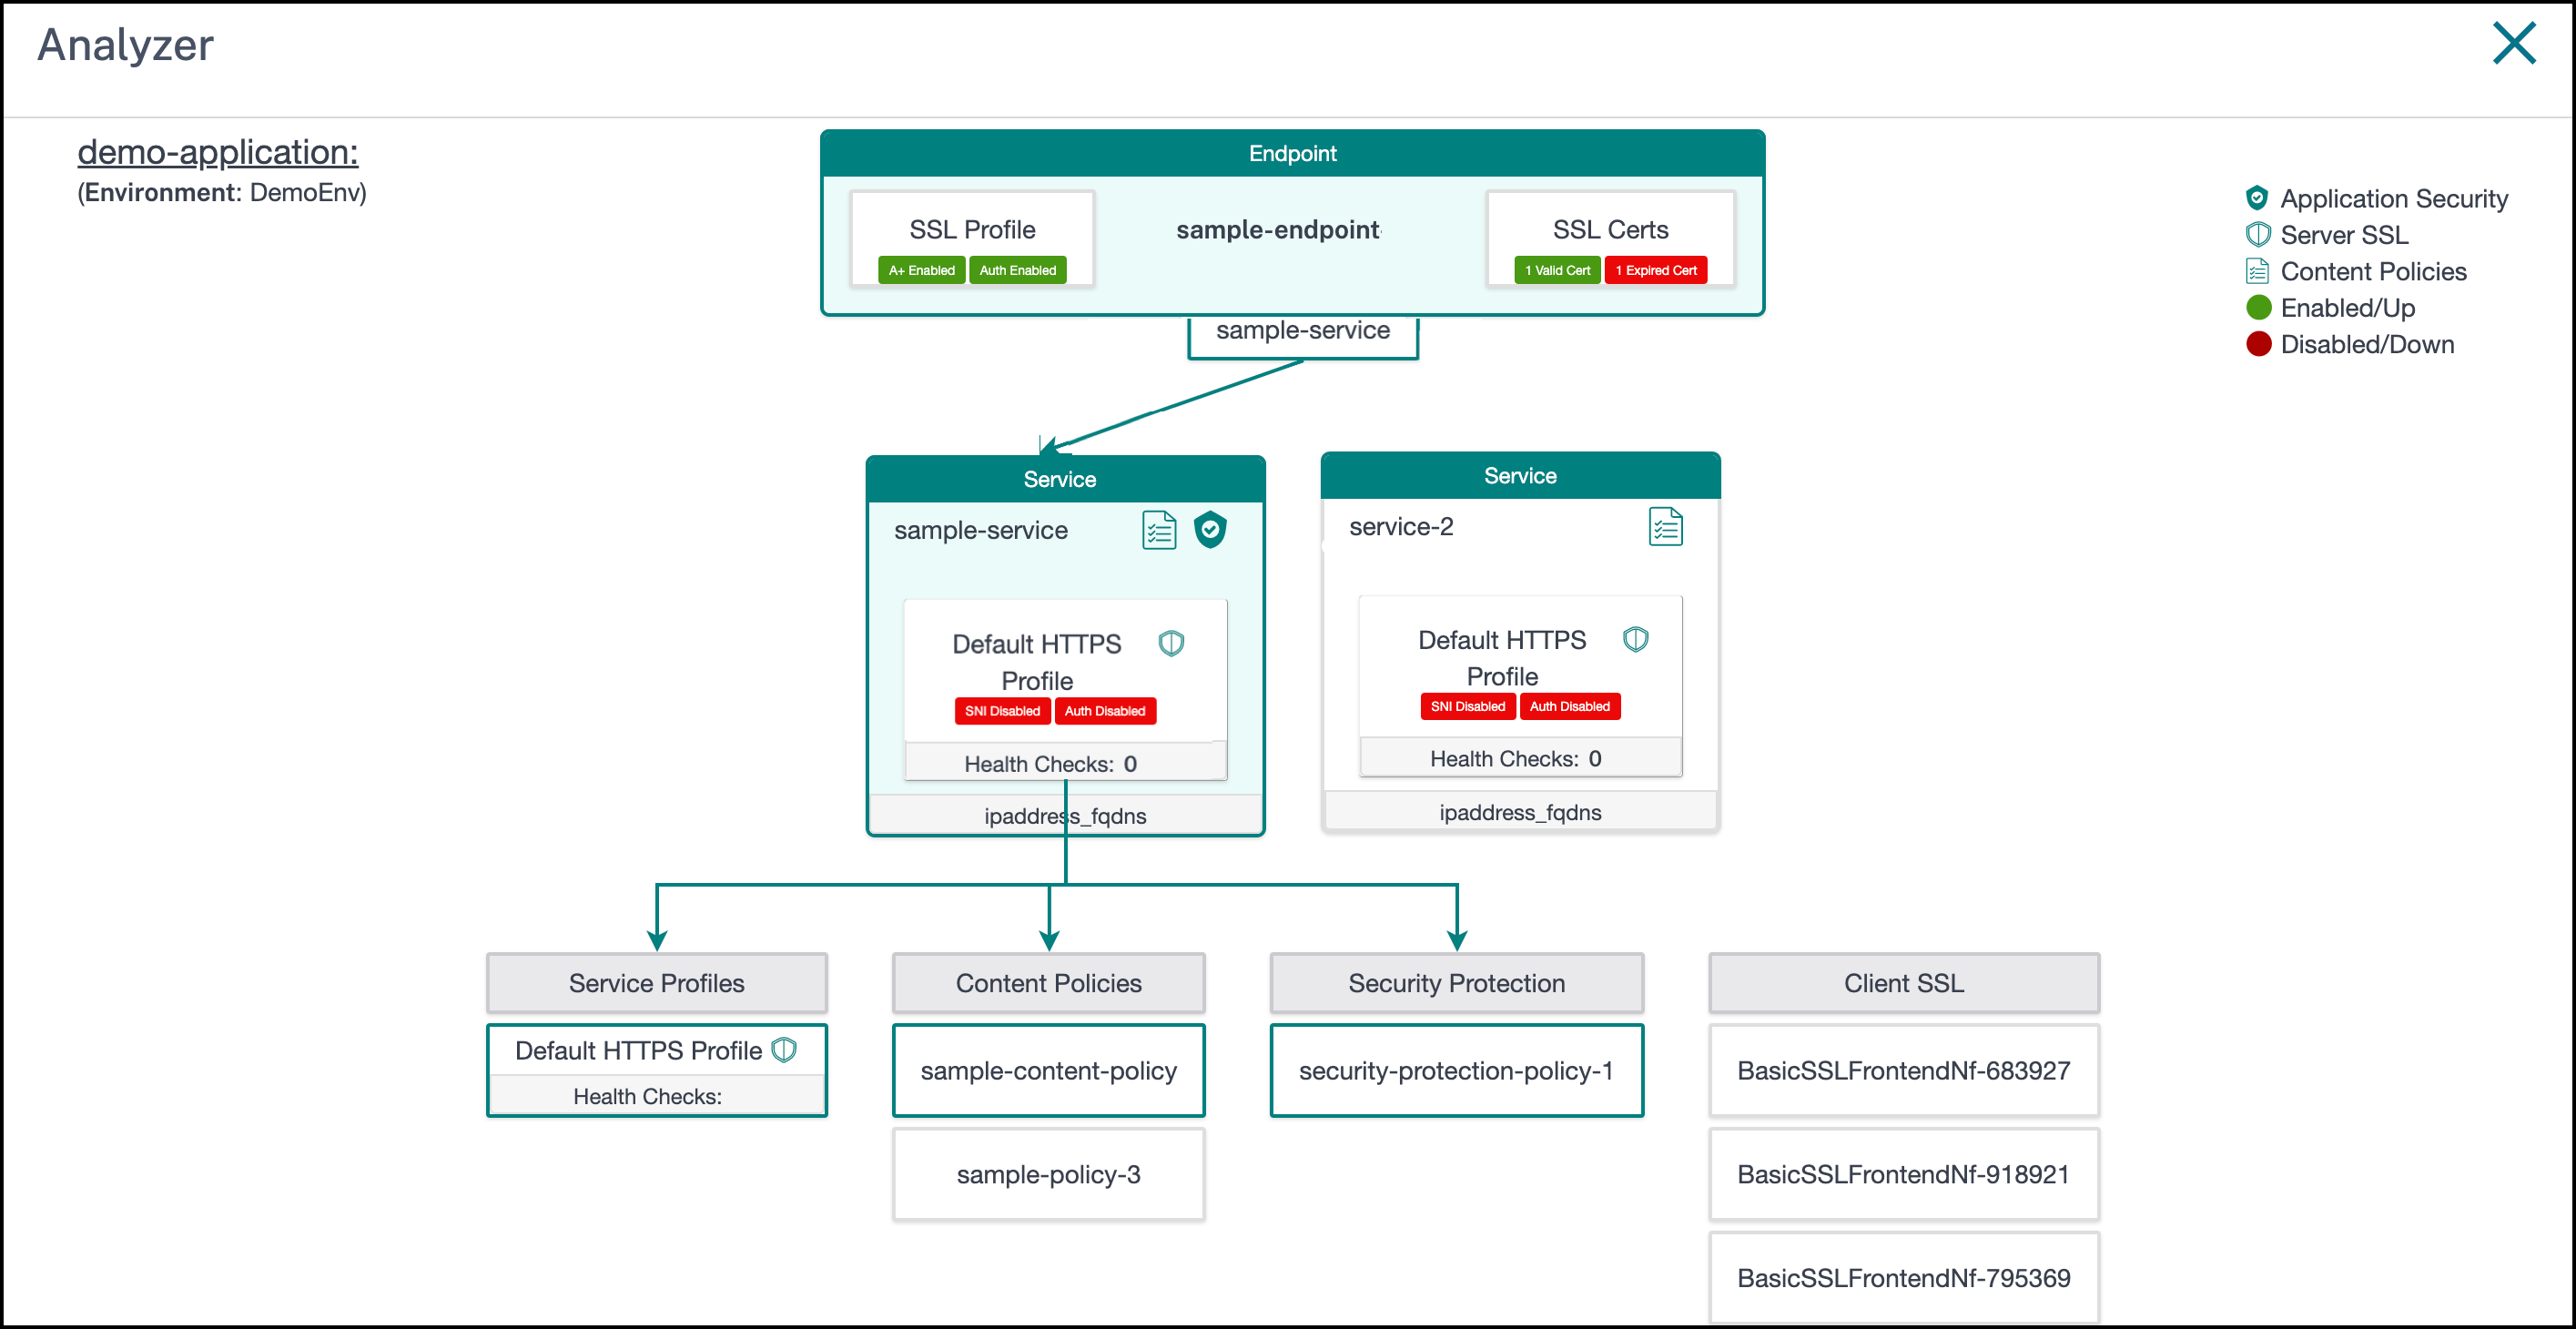Image resolution: width=2576 pixels, height=1329 pixels.
Task: Select the SSL Profile box
Action: (x=972, y=239)
